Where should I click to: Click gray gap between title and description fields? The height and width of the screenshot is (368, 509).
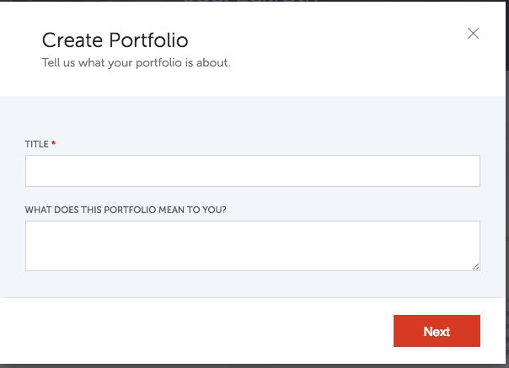(x=253, y=196)
